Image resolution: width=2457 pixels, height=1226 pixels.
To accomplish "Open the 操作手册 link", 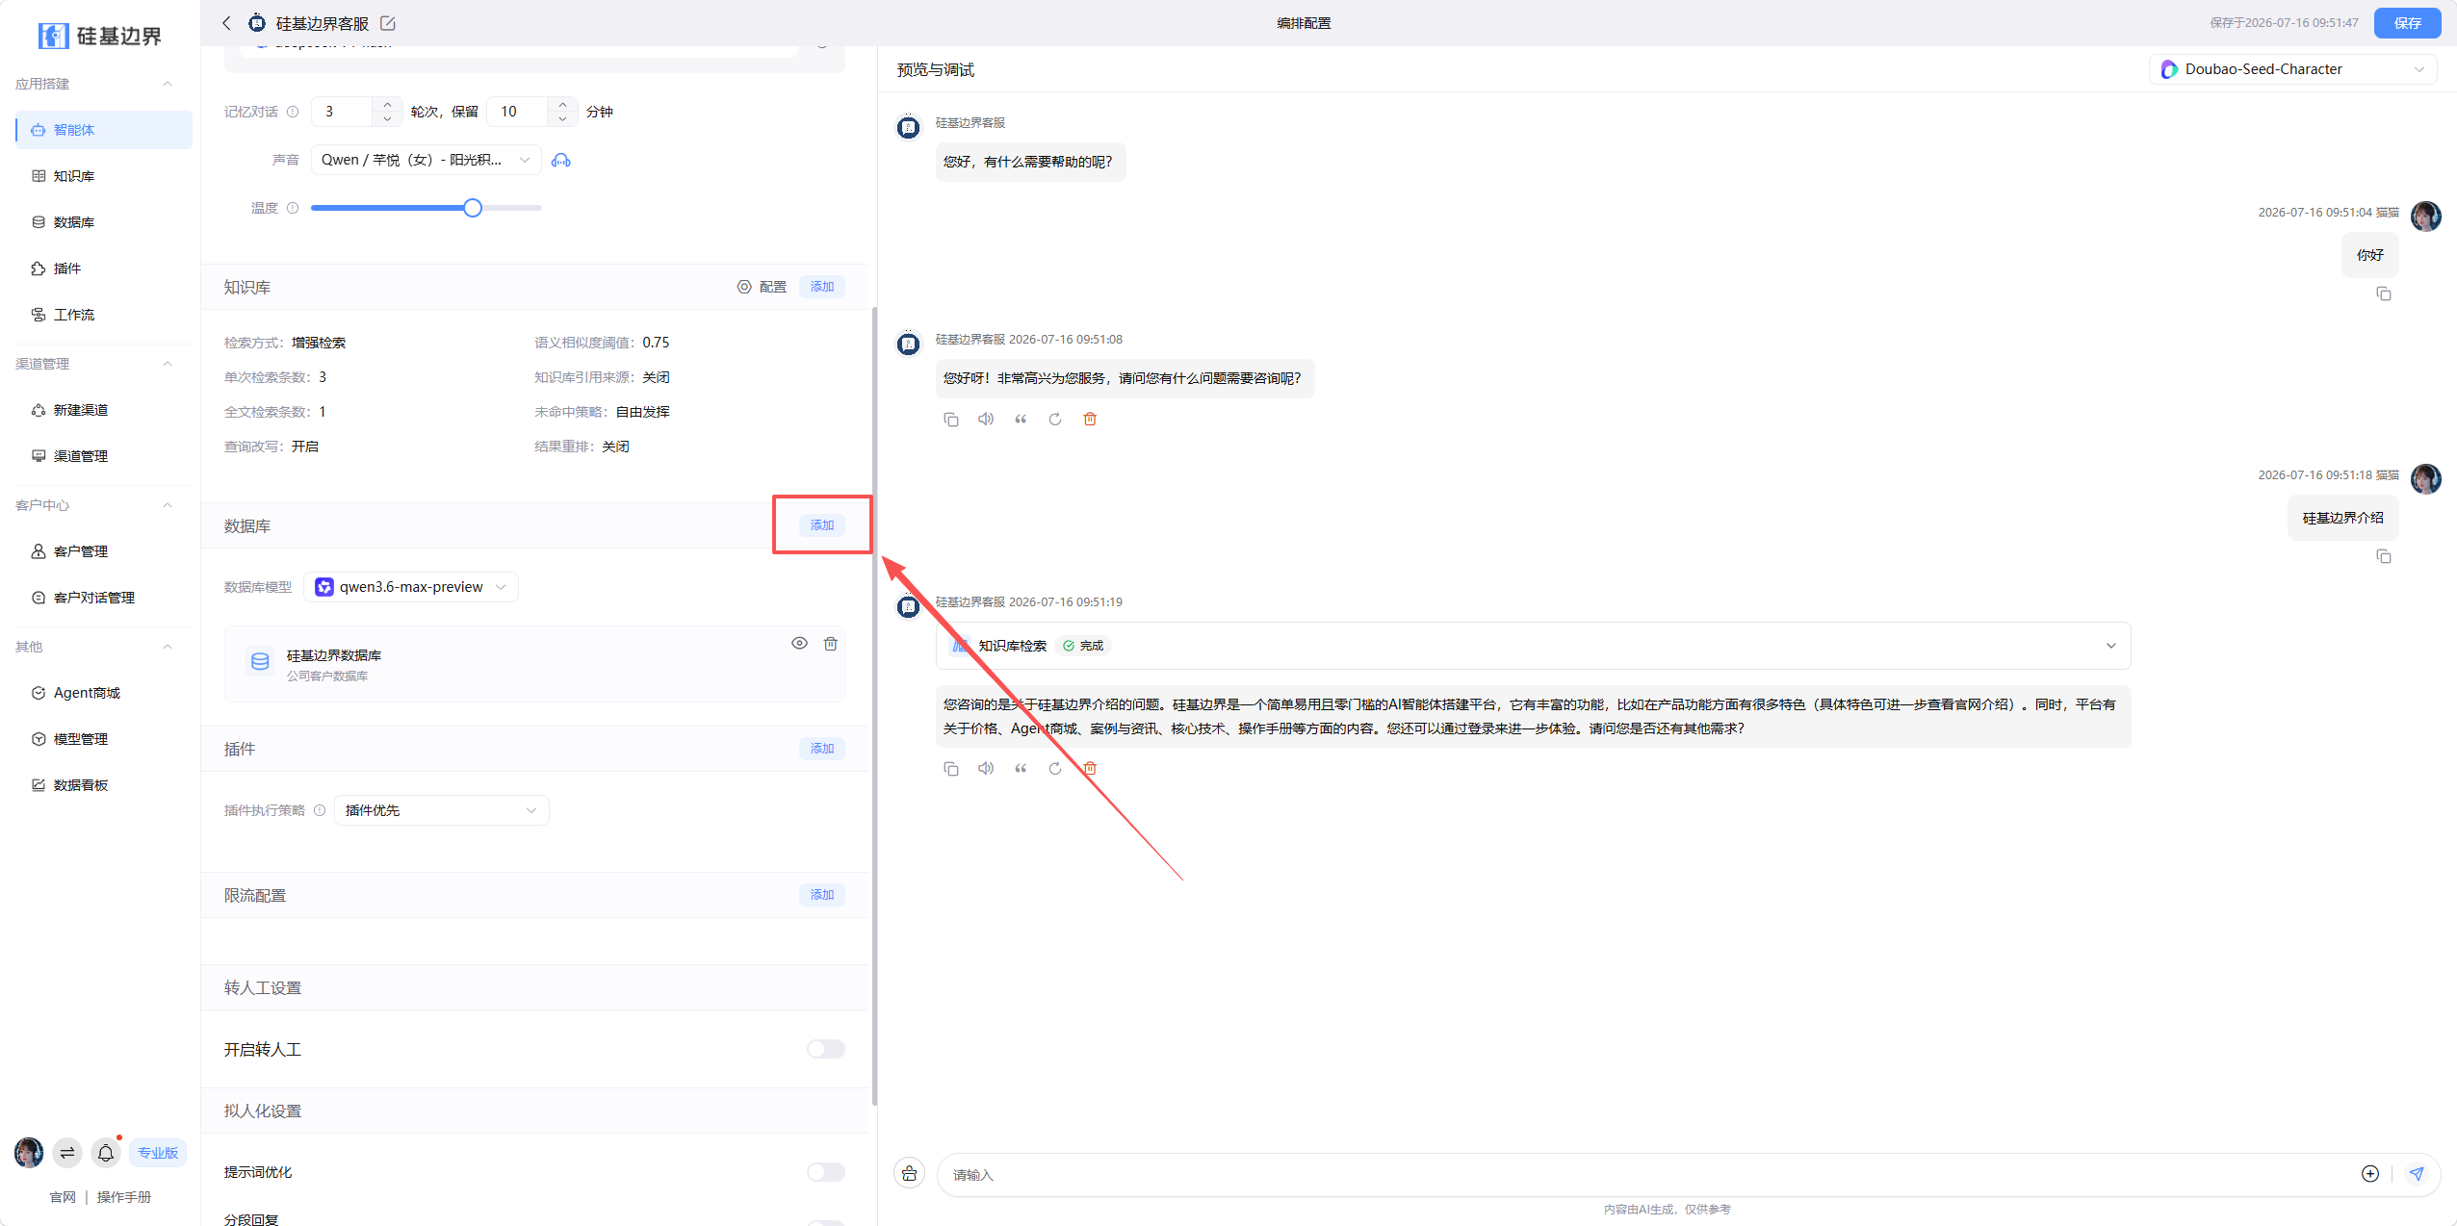I will [124, 1197].
